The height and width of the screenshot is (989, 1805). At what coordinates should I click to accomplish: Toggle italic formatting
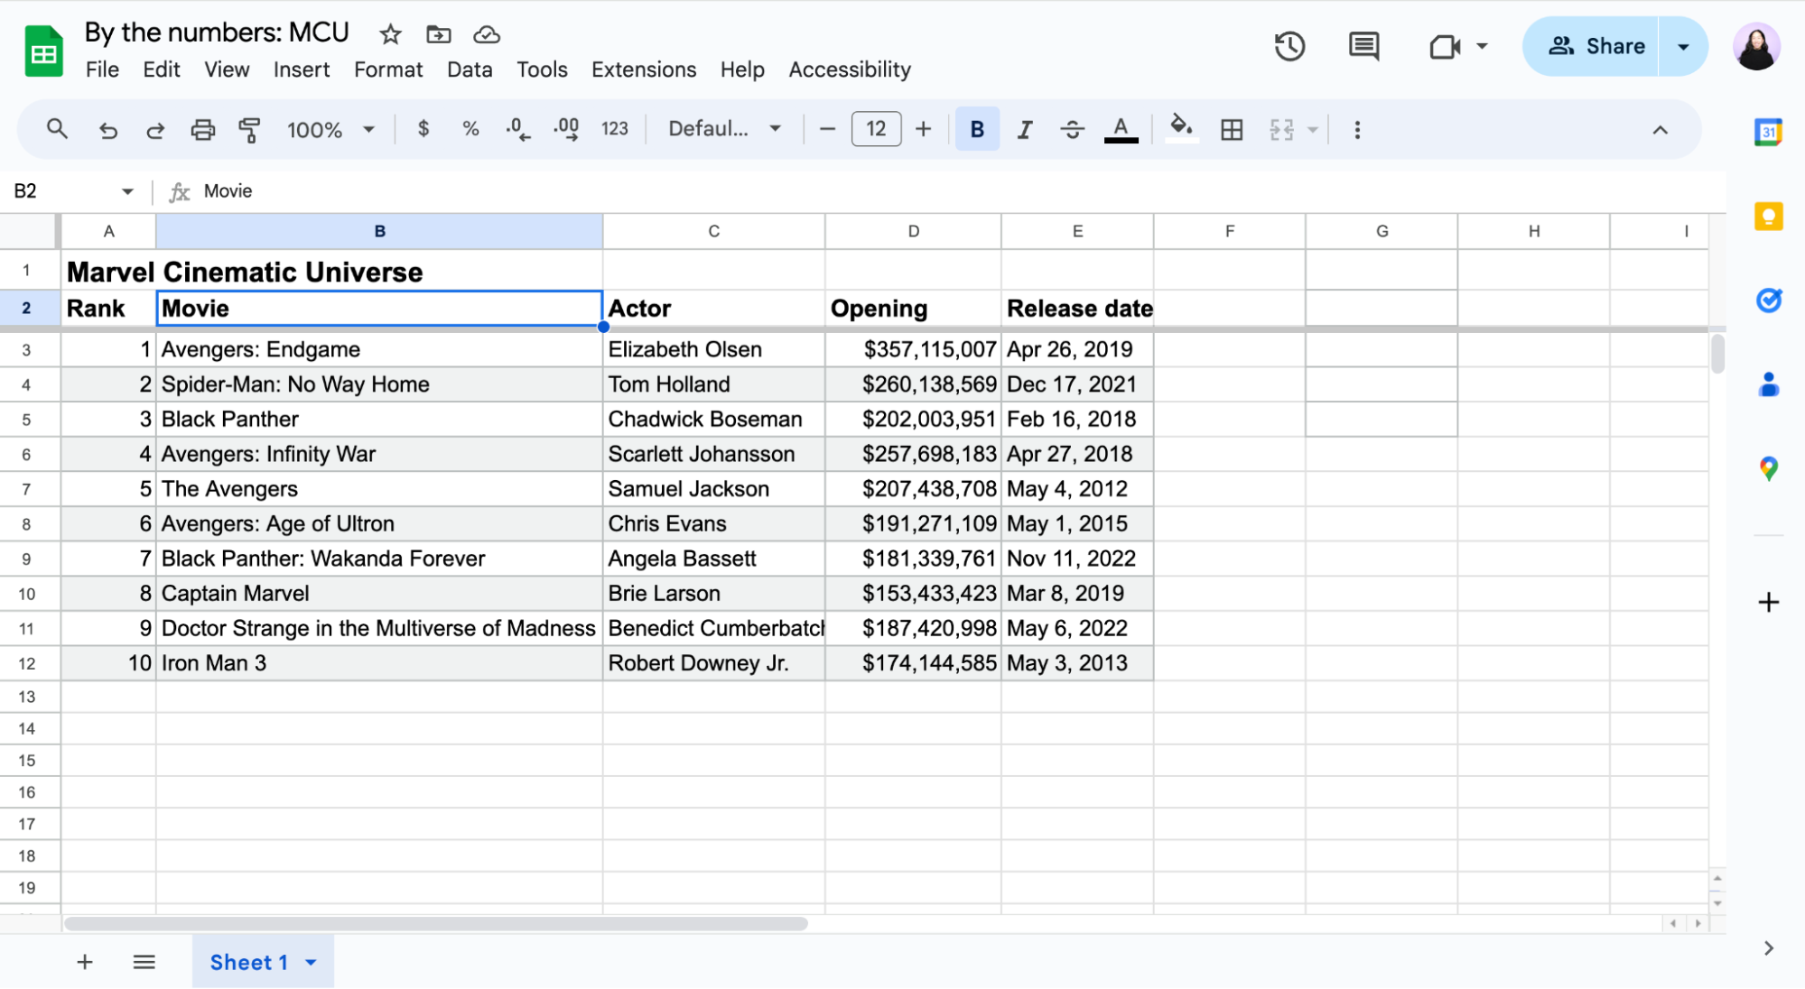(x=1025, y=129)
